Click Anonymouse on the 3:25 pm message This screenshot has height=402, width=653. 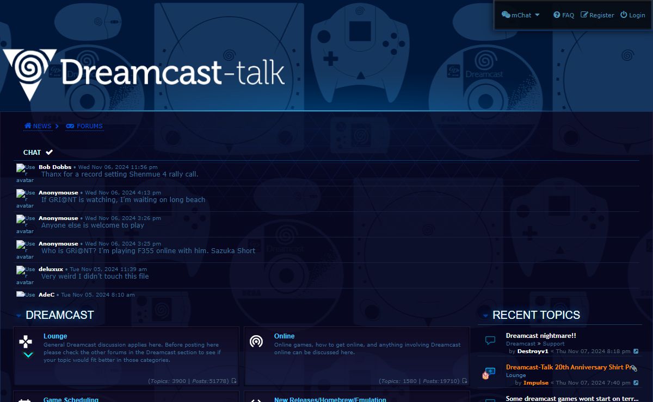coord(58,244)
